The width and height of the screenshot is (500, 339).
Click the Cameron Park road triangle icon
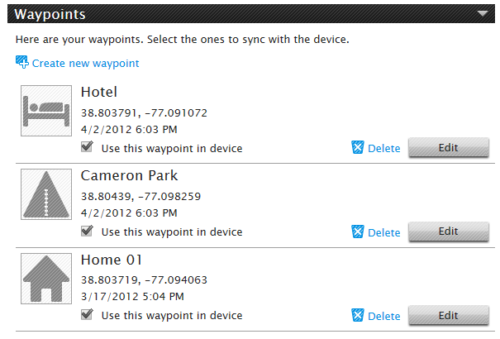[x=46, y=194]
